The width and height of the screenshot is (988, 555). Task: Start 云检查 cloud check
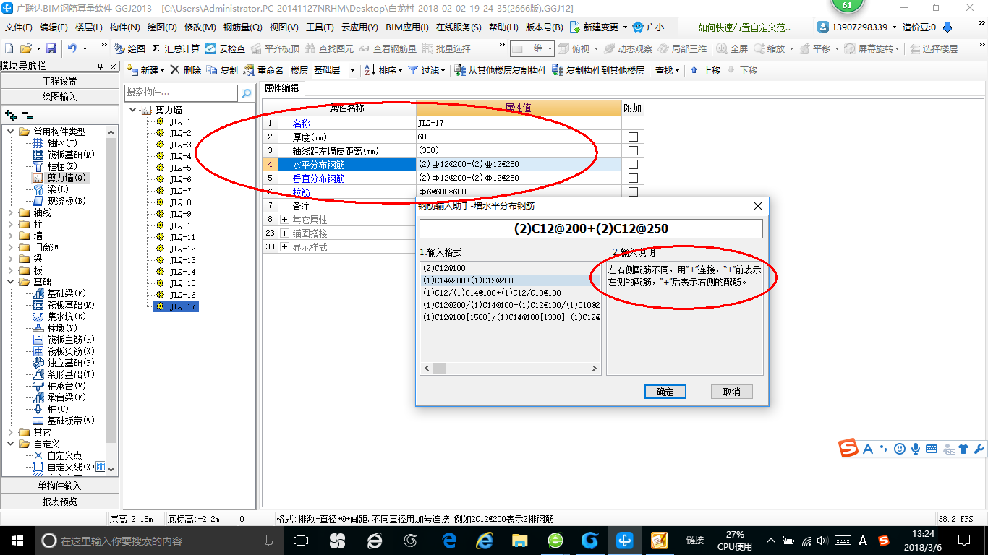(225, 48)
